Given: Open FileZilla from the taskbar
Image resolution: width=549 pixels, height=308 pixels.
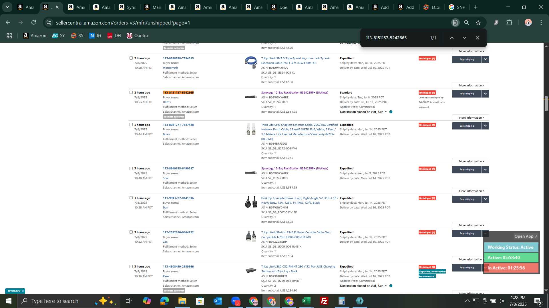Looking at the screenshot, I should [x=324, y=301].
